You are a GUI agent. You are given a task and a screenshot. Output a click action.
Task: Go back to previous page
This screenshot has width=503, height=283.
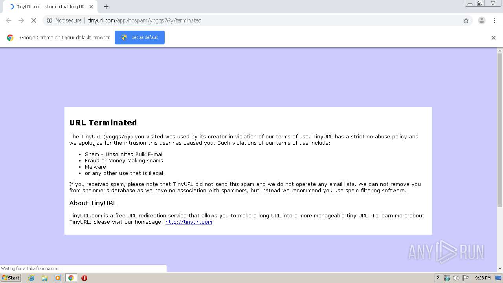click(9, 20)
